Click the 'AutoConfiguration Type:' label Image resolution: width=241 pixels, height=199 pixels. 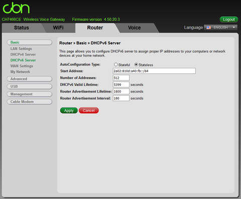pyautogui.click(x=80, y=64)
